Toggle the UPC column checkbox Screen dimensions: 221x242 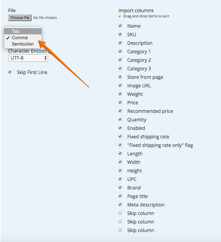pyautogui.click(x=120, y=179)
